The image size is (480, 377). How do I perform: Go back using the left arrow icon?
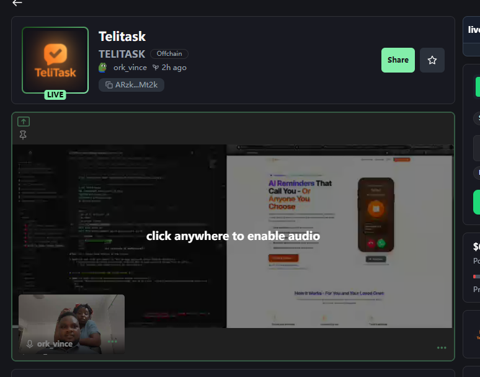(17, 3)
